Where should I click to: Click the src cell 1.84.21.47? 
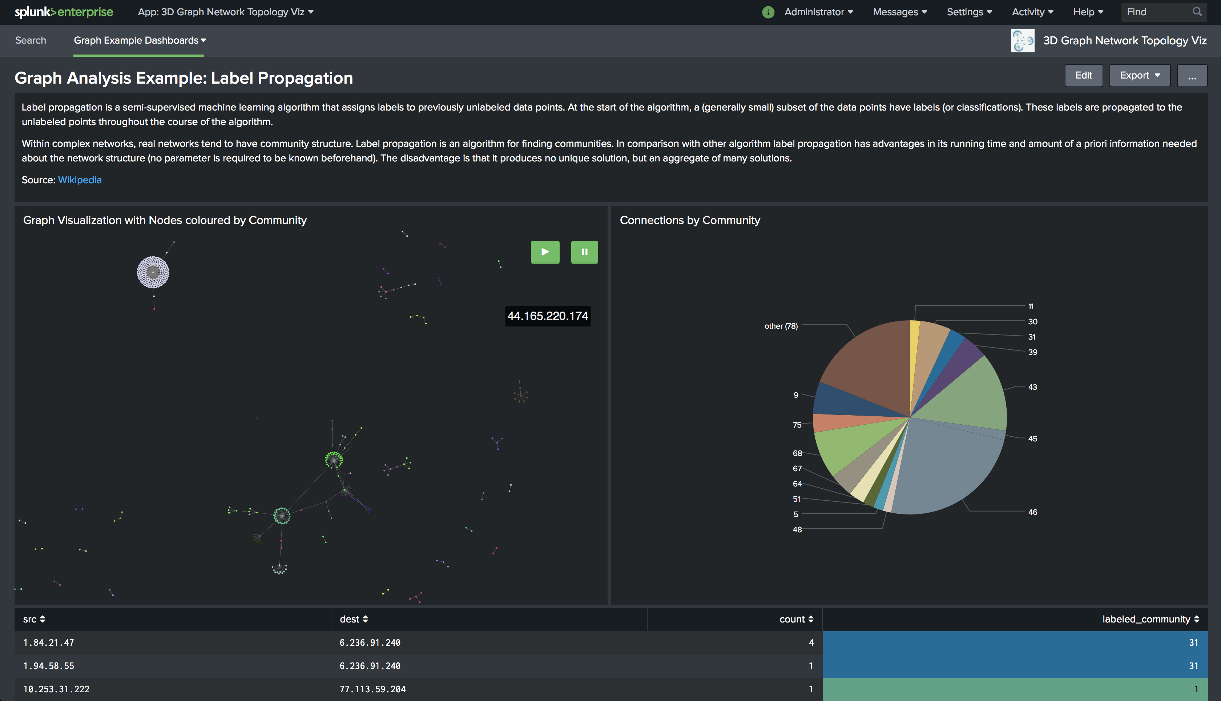[49, 642]
